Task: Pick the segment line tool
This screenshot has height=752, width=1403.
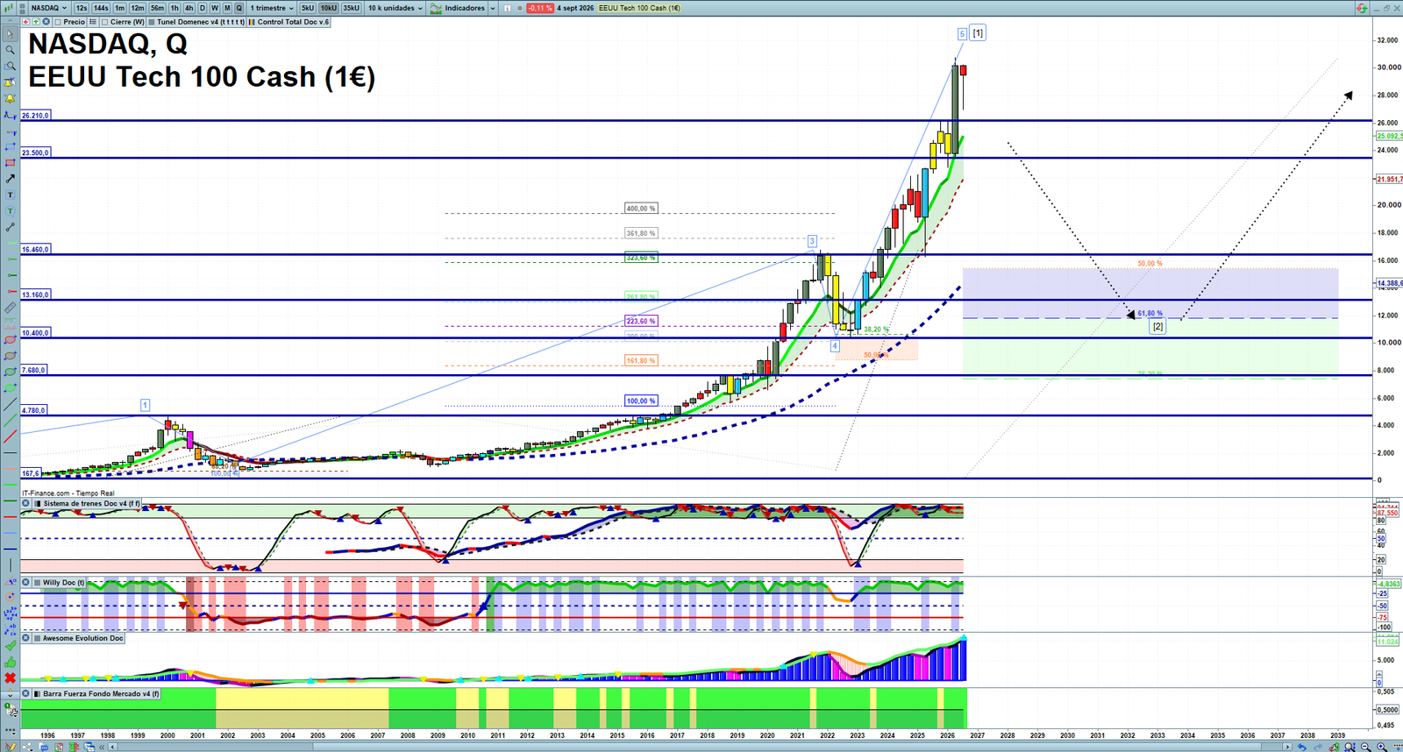Action: tap(10, 227)
